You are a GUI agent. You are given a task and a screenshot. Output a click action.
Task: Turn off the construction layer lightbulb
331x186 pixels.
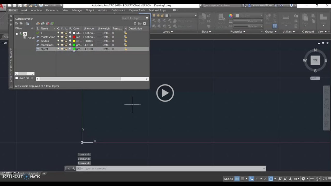click(58, 37)
